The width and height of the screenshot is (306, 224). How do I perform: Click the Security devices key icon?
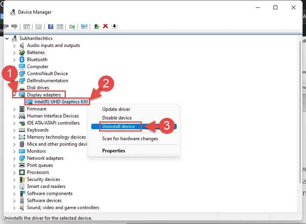coord(22,179)
